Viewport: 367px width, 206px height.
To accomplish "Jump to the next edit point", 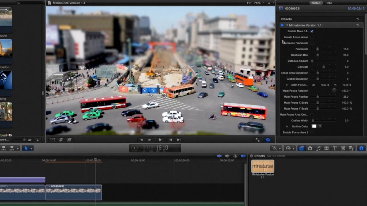I will 179,140.
